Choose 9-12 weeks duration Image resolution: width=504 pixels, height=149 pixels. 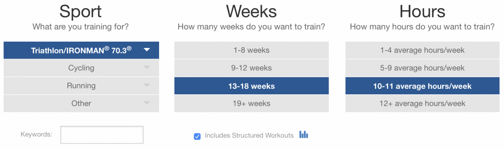pos(252,68)
